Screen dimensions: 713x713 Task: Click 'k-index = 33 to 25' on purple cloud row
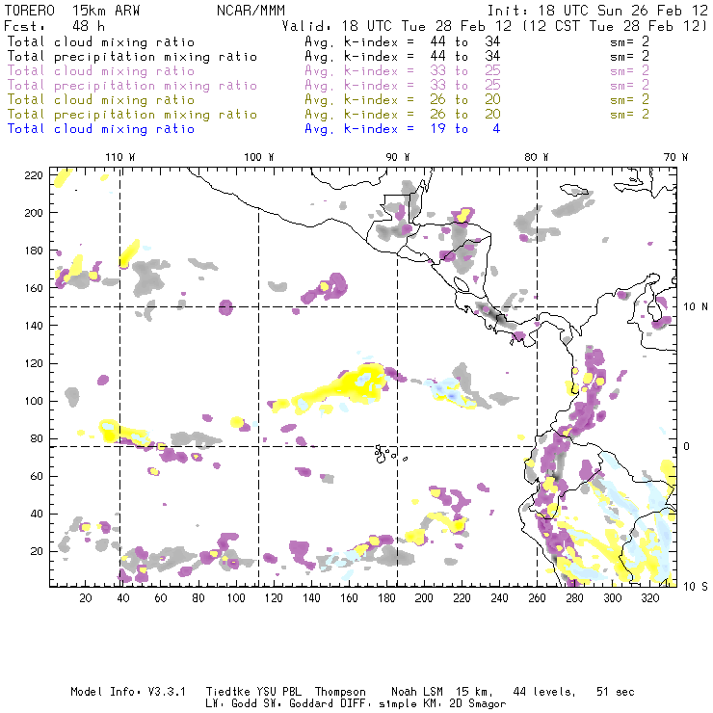[x=422, y=71]
